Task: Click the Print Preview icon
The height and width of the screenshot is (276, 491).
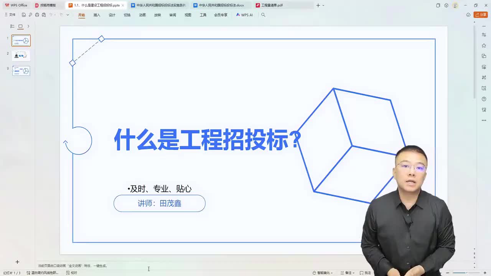Action: coord(44,15)
